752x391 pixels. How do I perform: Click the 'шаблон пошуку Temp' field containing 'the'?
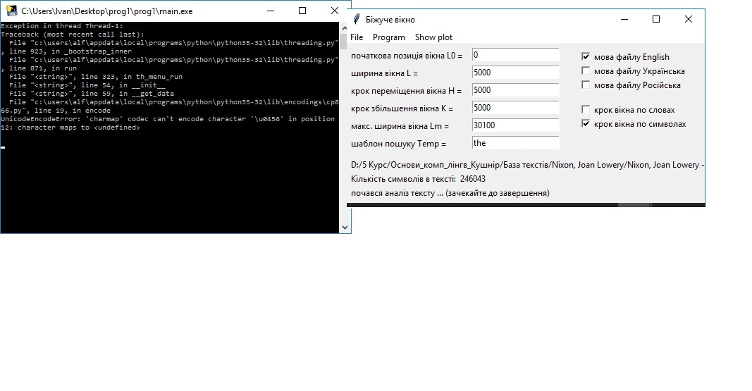515,143
